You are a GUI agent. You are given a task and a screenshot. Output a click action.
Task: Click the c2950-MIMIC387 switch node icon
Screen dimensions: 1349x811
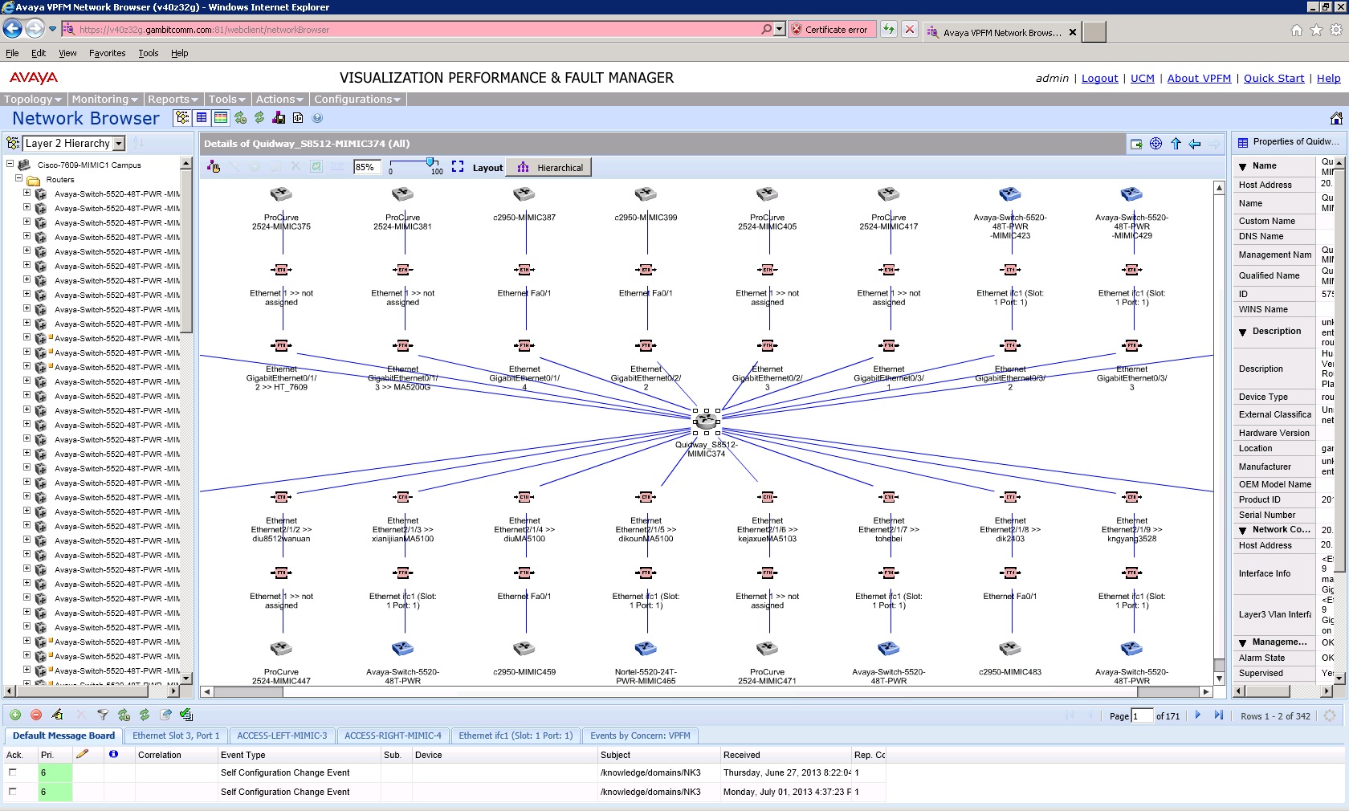[x=524, y=194]
